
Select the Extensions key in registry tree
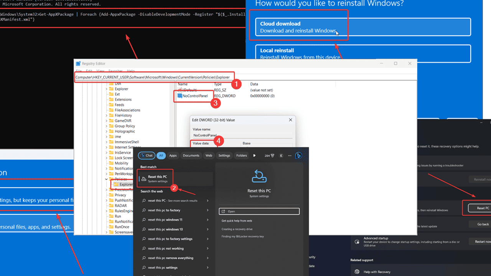point(123,99)
